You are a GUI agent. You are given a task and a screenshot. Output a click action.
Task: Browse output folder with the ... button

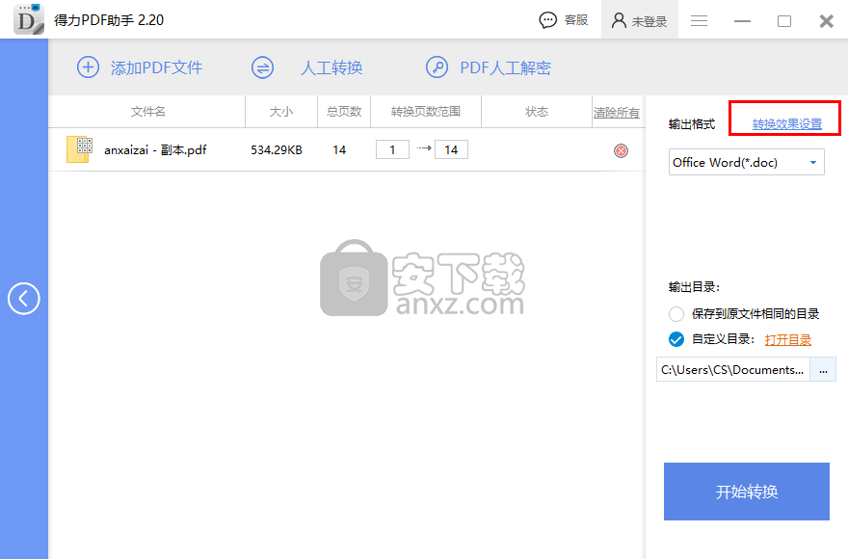(823, 370)
